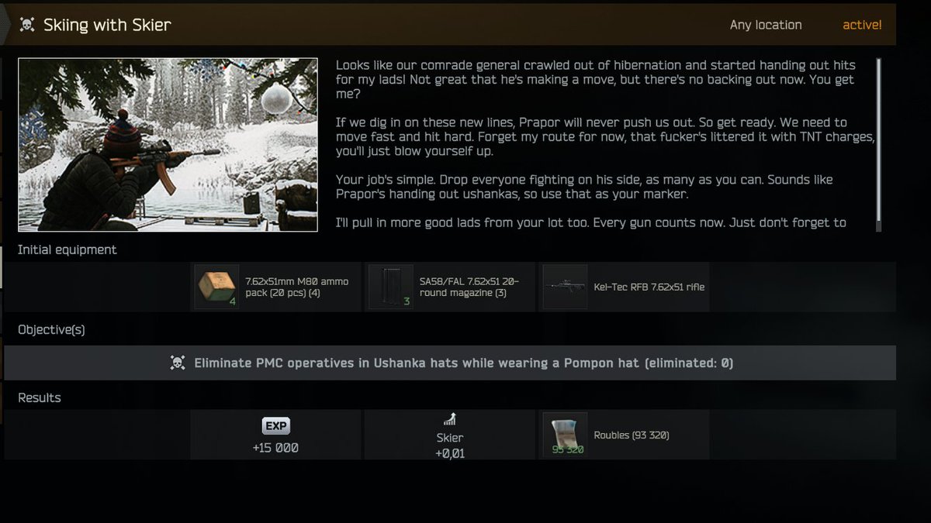Click the 'active!' status text

pyautogui.click(x=862, y=25)
